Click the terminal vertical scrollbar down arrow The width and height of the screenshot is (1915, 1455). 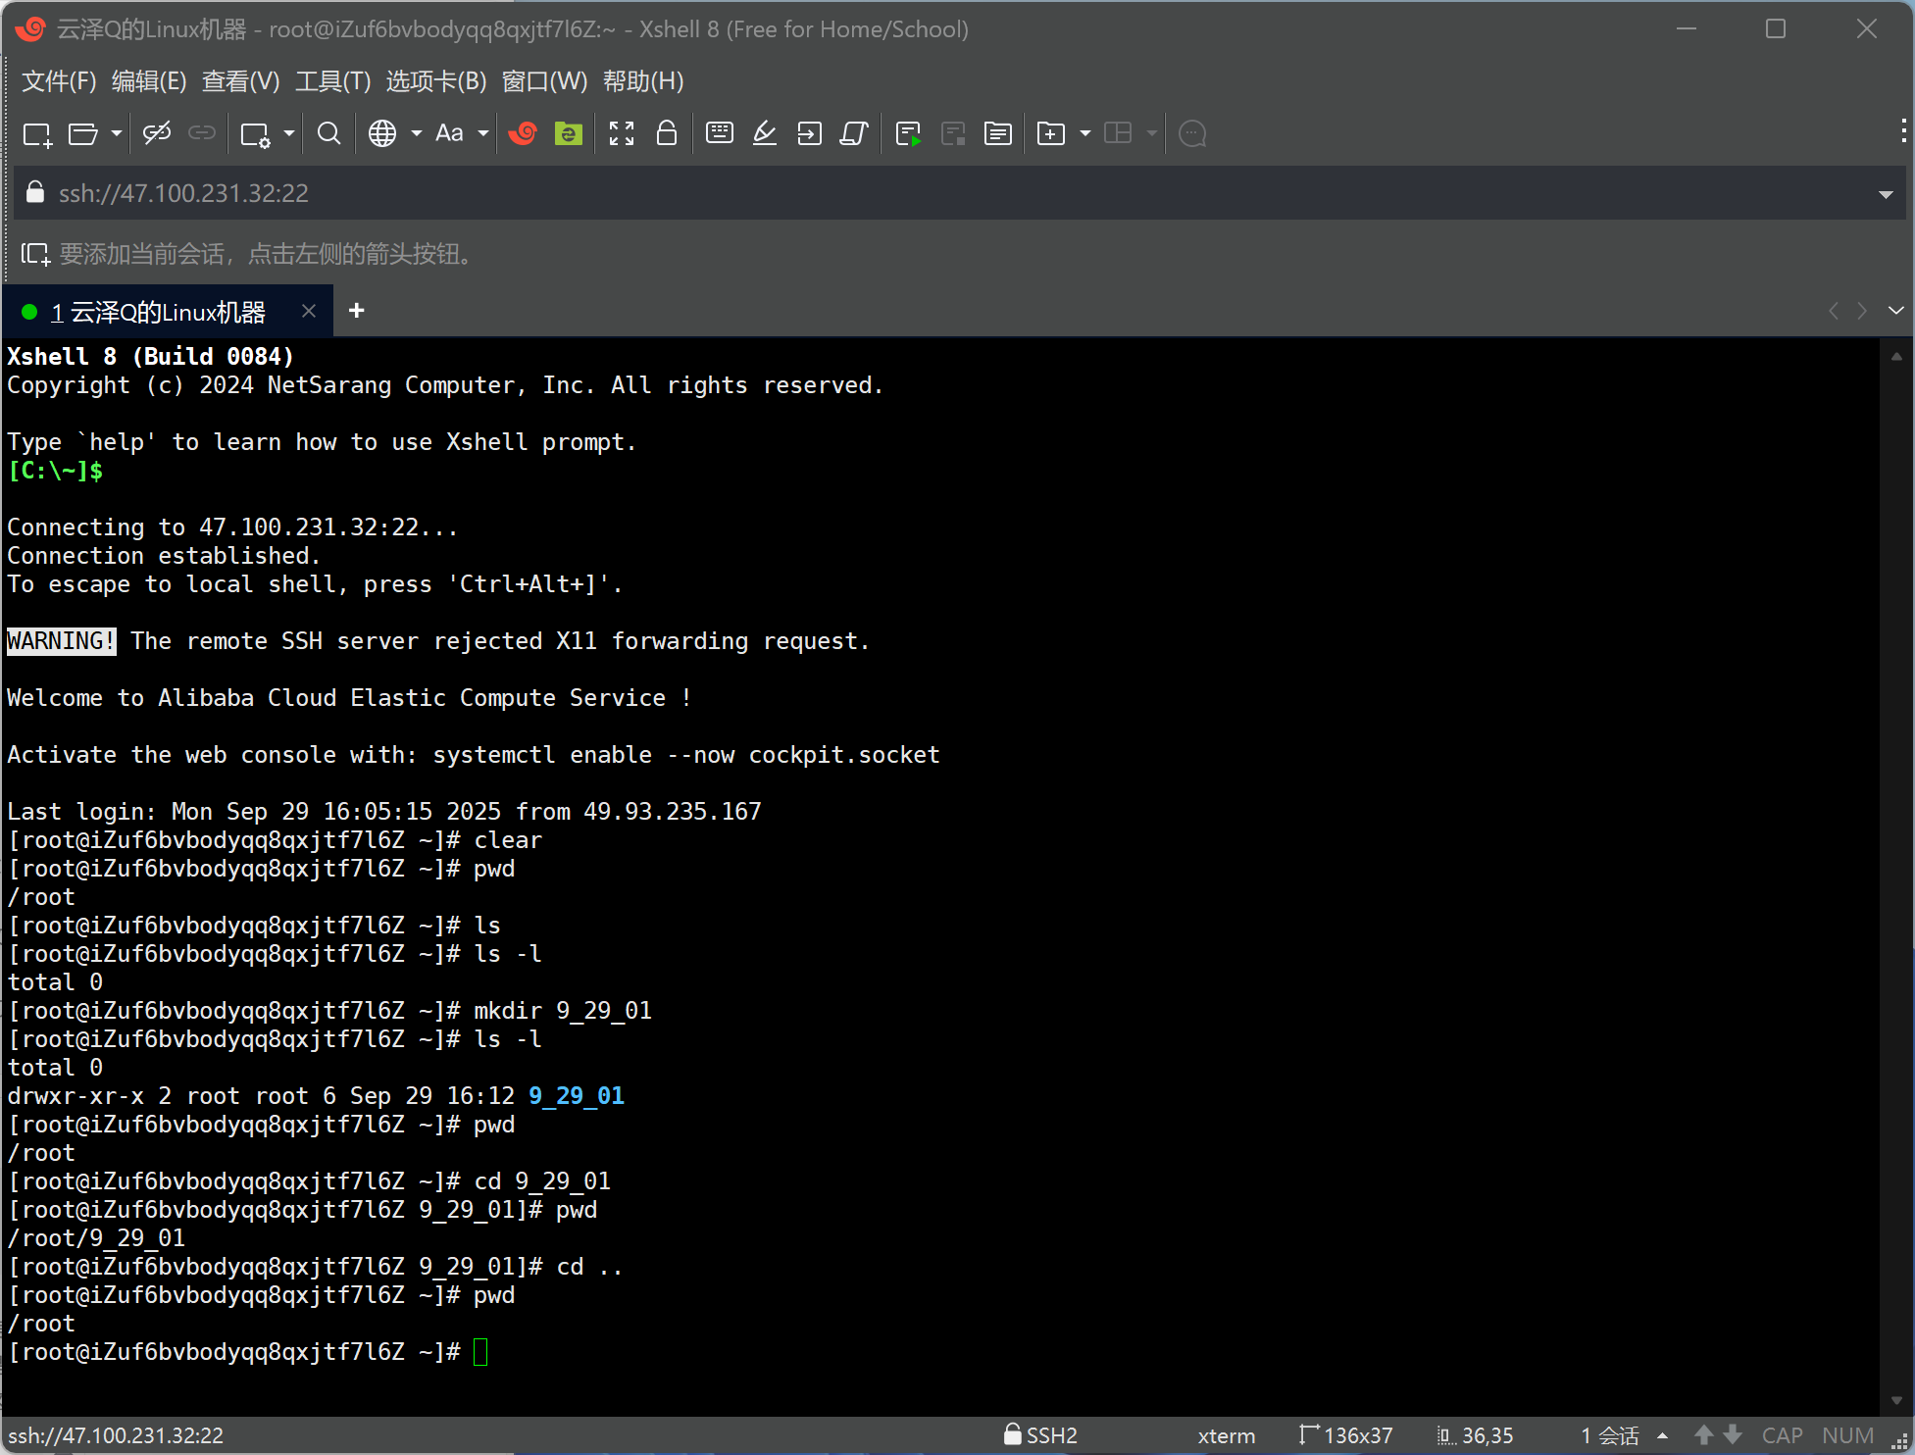pyautogui.click(x=1896, y=1401)
